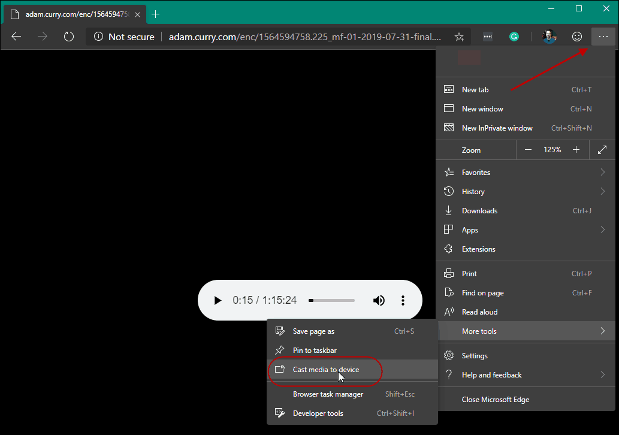619x435 pixels.
Task: Expand the More tools submenu
Action: click(x=526, y=331)
